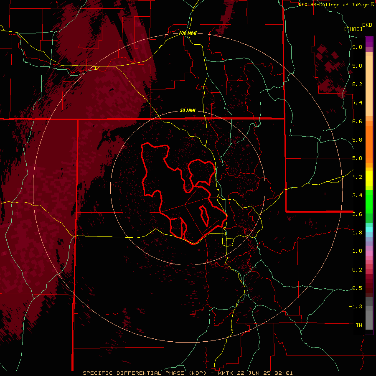
Task: Click the 0.2 value on the color scale
Action: (x=357, y=270)
